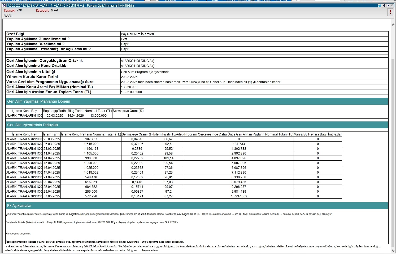Click the previously bought amount 10.237.639
The image size is (396, 254).
point(239,196)
